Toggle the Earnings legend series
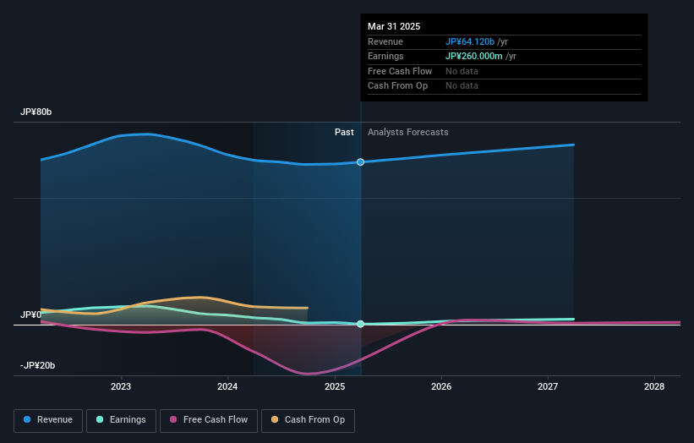694x443 pixels. pyautogui.click(x=121, y=420)
